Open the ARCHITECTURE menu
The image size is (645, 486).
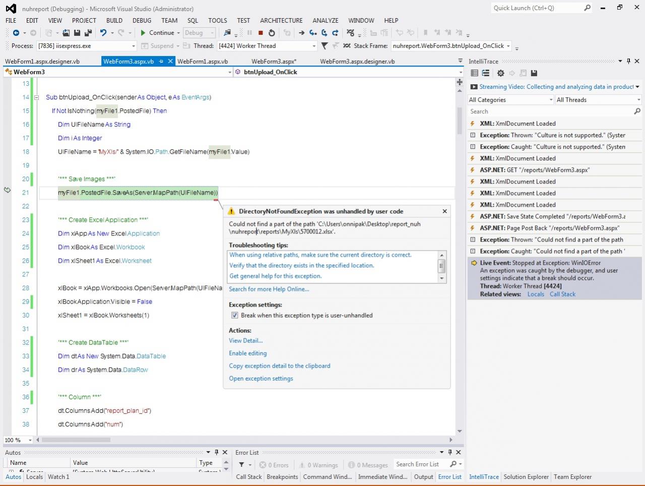pos(281,21)
